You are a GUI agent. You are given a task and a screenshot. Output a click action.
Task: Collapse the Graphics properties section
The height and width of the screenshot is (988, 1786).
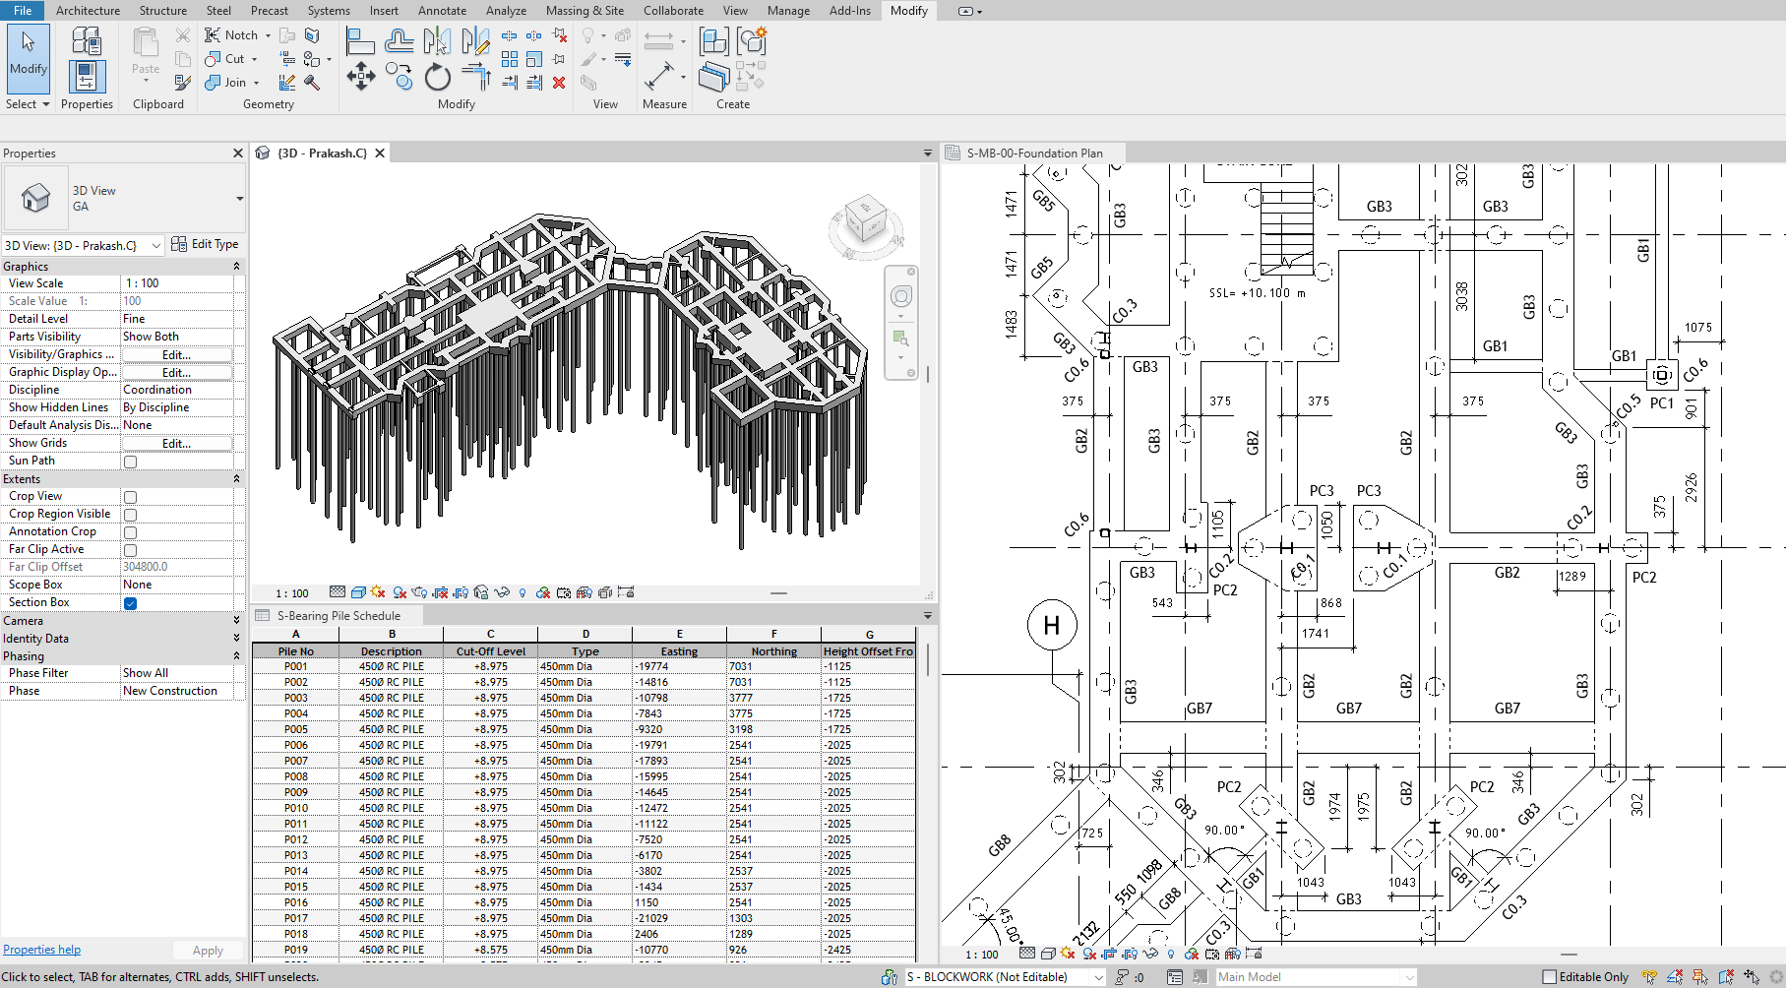[x=236, y=267]
